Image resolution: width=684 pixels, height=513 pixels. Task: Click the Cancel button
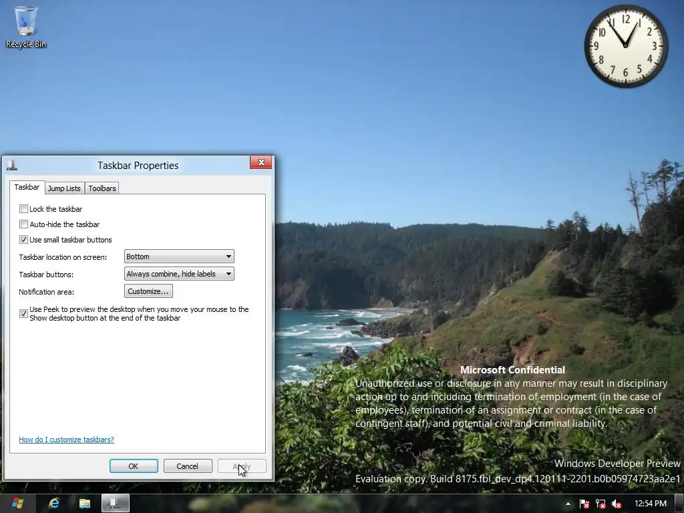point(188,466)
